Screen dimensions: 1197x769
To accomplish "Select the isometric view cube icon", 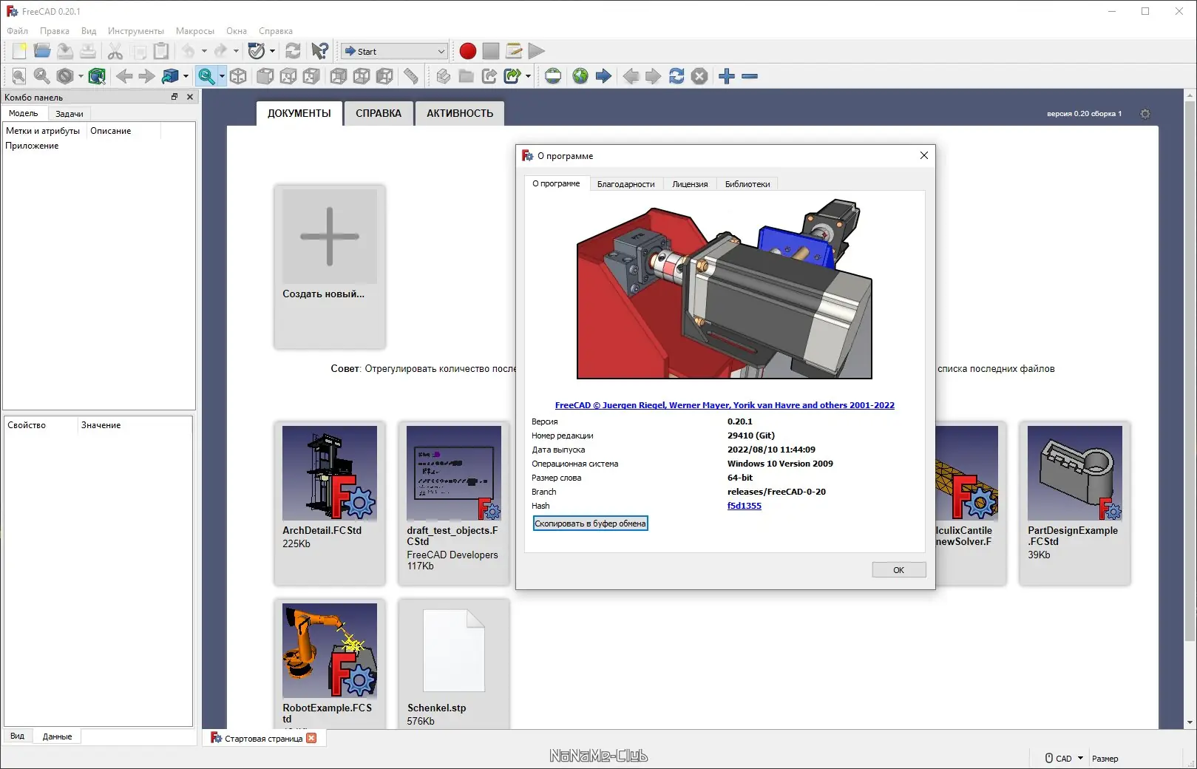I will 238,76.
